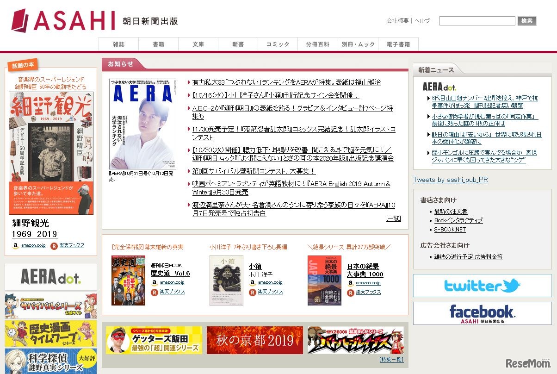Open the [一覧] link under お知らせ
Screen dimensions: 557x374
[394, 218]
